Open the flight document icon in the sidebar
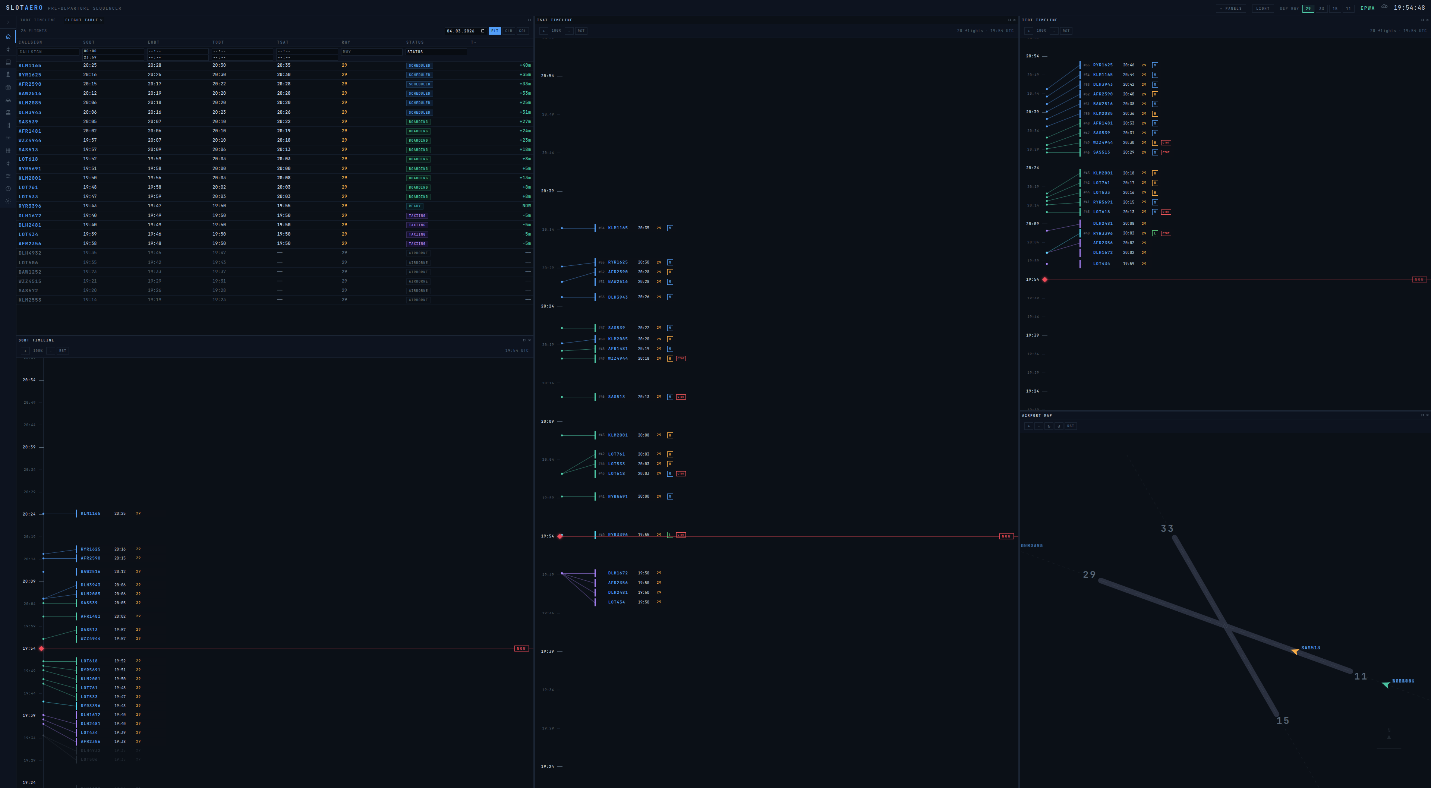1431x788 pixels. (8, 62)
